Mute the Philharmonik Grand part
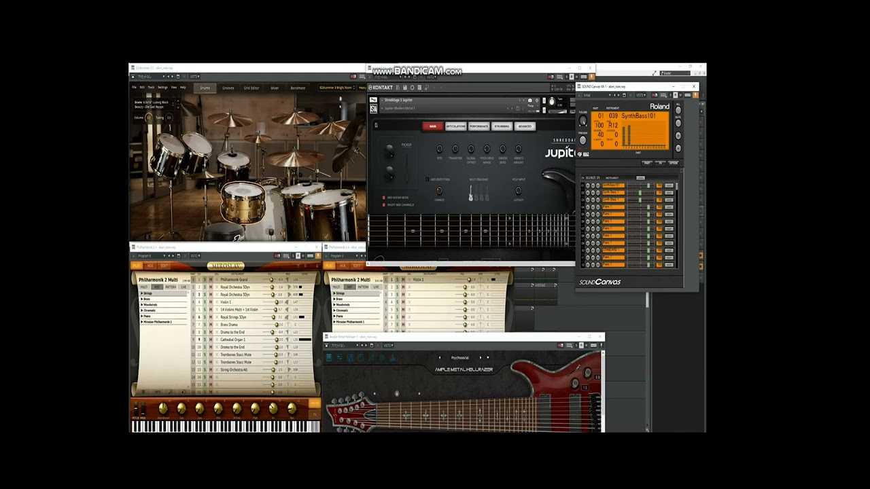Screen dimensions: 870x489 [211, 280]
